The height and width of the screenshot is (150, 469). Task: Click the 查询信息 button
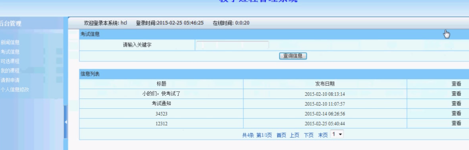(x=293, y=56)
